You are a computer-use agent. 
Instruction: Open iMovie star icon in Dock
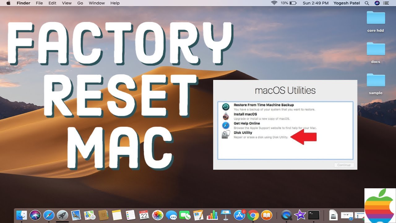point(300,215)
